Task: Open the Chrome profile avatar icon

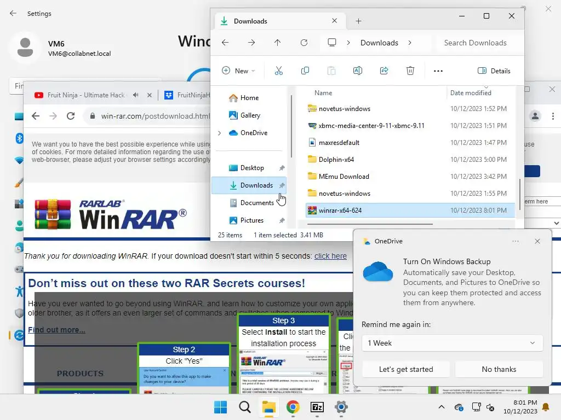Action: (x=535, y=116)
